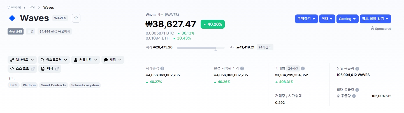The width and height of the screenshot is (404, 113).
Task: Click the 순위 #45 rank badge
Action: (x=15, y=31)
